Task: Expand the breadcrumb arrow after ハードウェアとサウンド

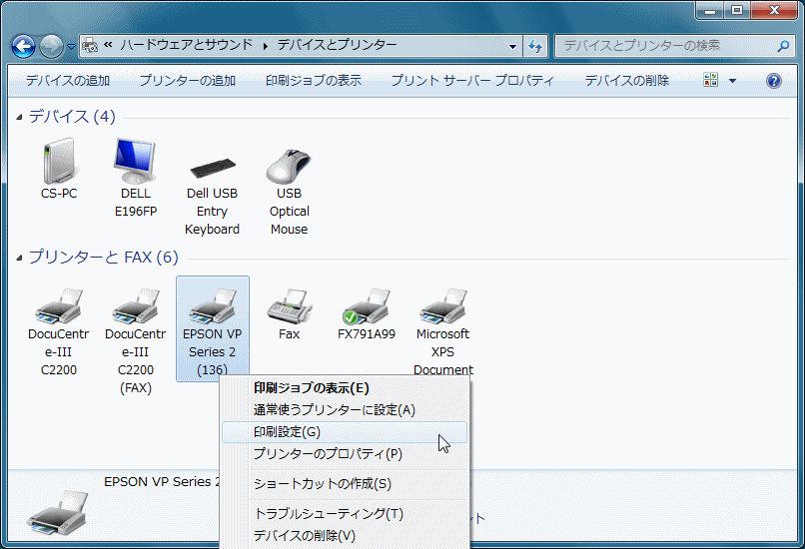Action: [x=266, y=46]
